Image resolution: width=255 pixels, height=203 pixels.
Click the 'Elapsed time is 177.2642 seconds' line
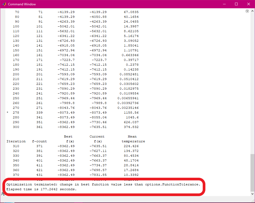click(41, 189)
